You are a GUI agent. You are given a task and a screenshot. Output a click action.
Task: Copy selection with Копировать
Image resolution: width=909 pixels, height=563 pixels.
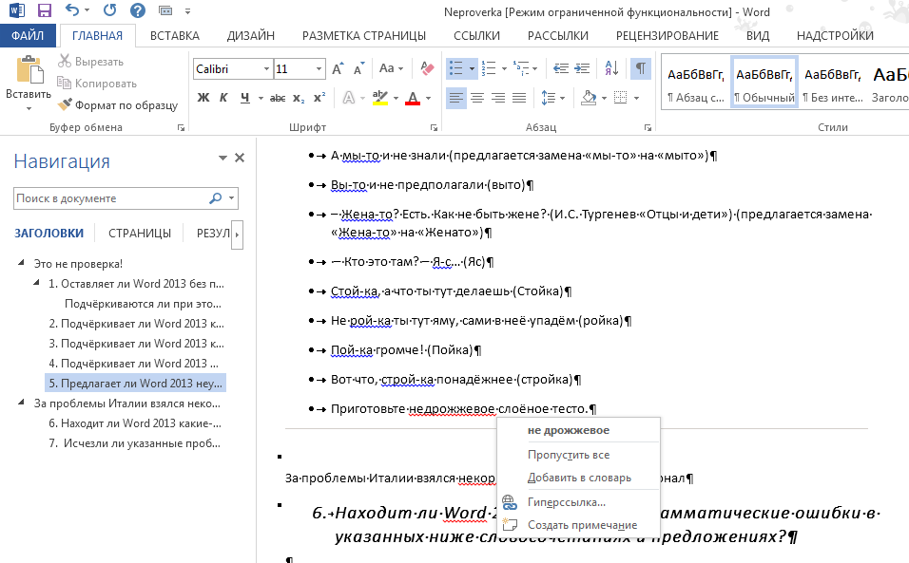pyautogui.click(x=97, y=84)
